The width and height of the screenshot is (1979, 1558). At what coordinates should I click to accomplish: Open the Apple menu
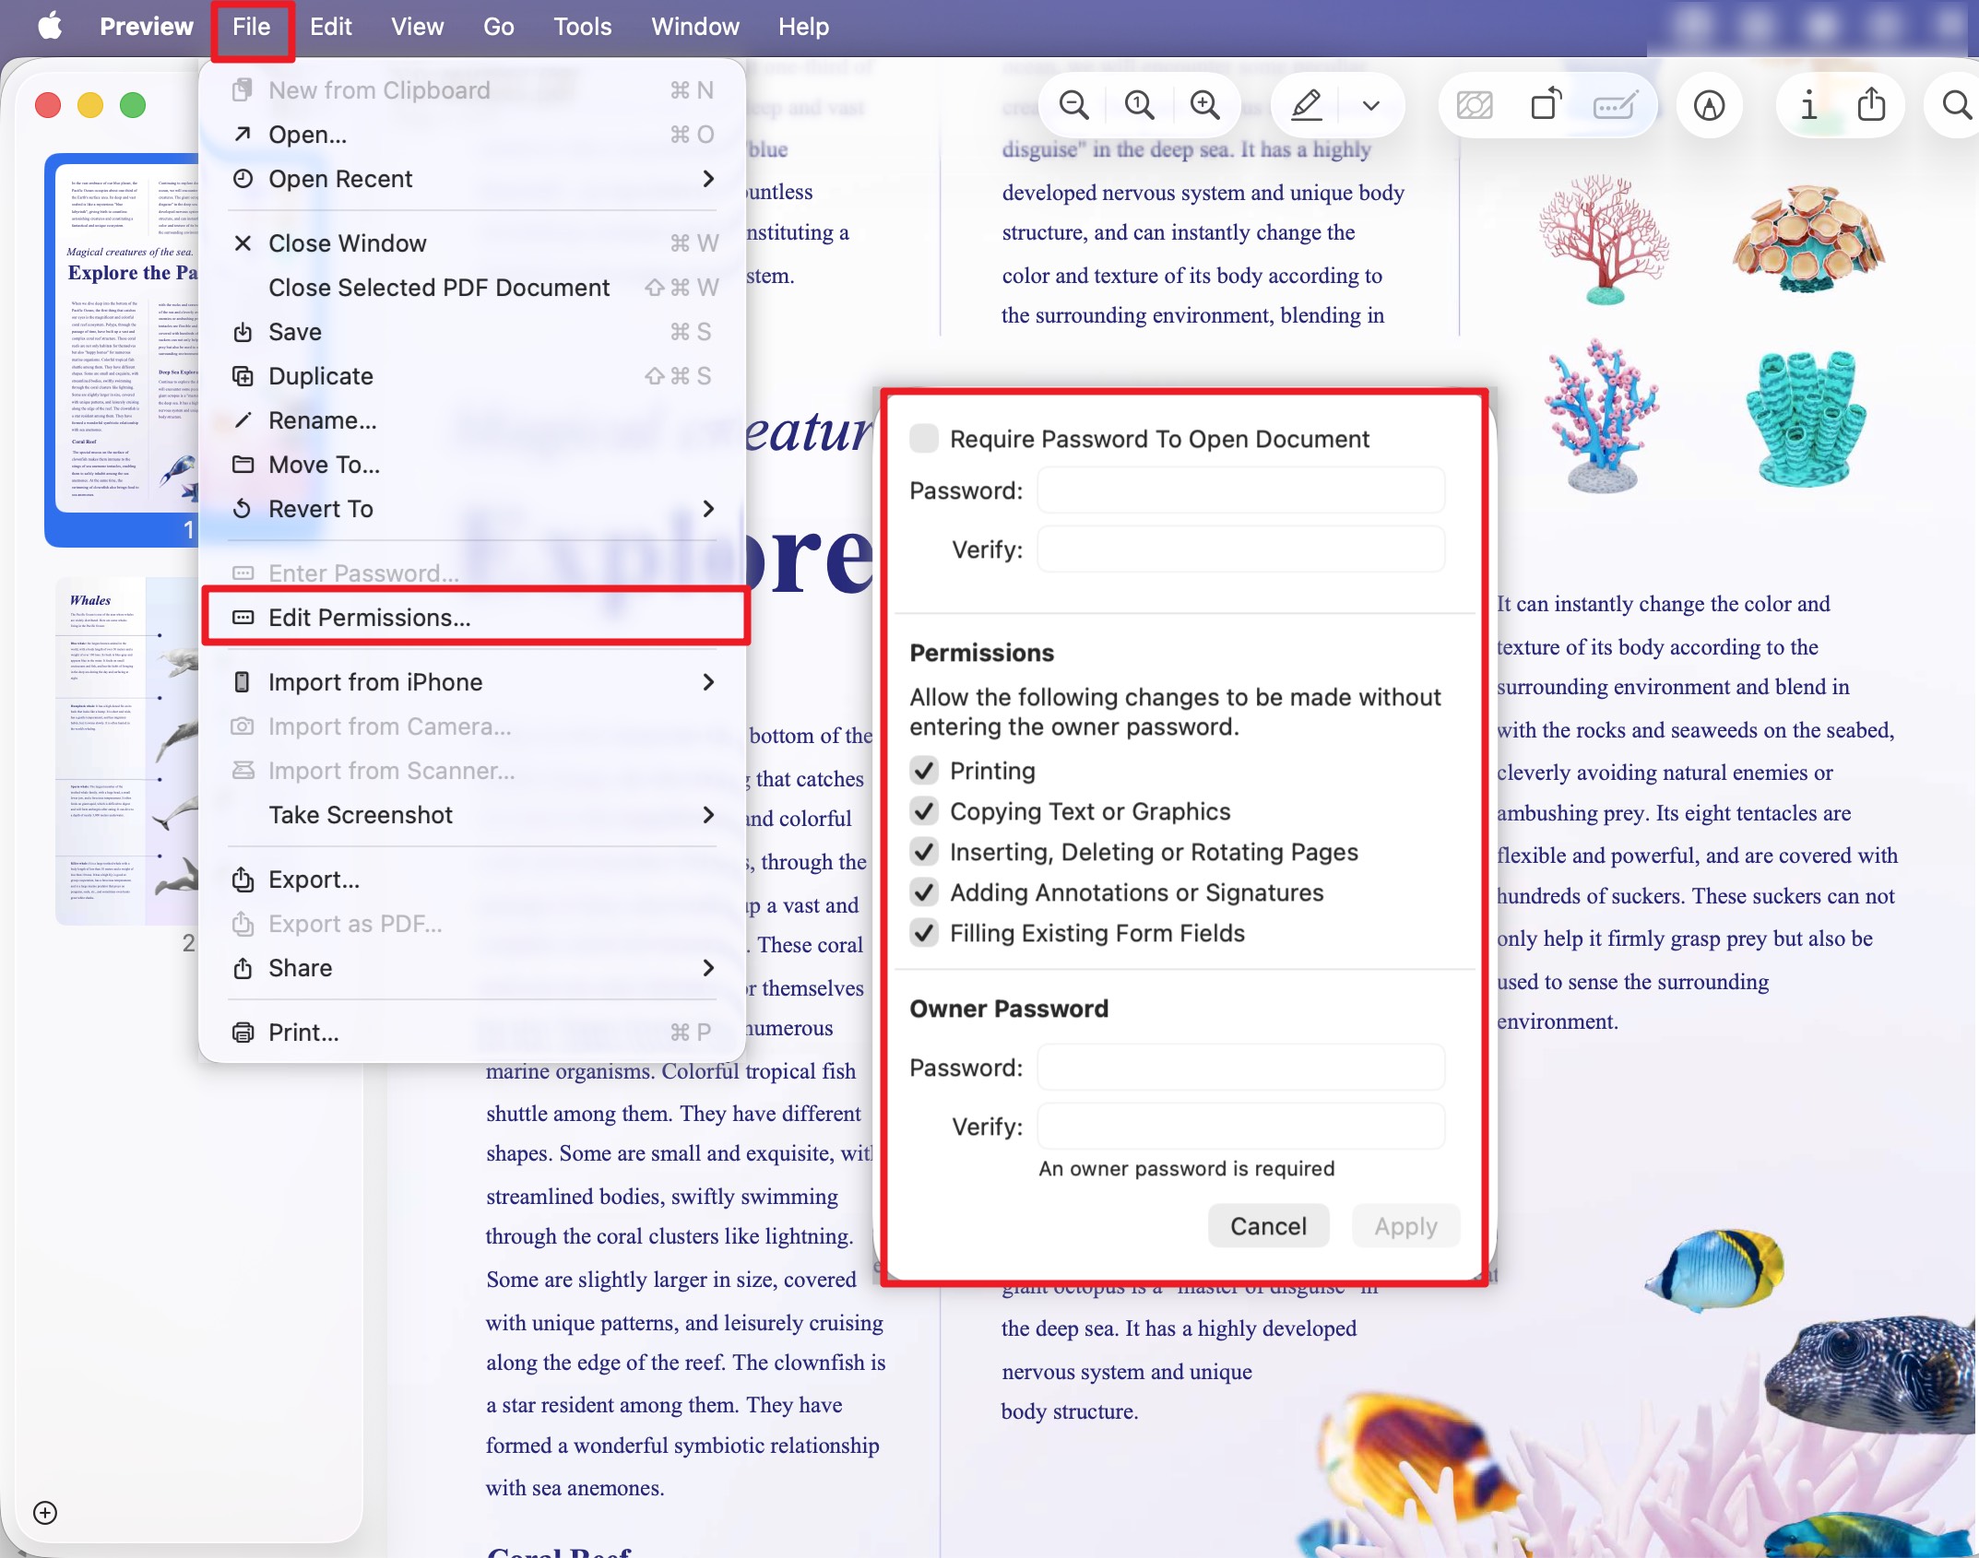50,26
